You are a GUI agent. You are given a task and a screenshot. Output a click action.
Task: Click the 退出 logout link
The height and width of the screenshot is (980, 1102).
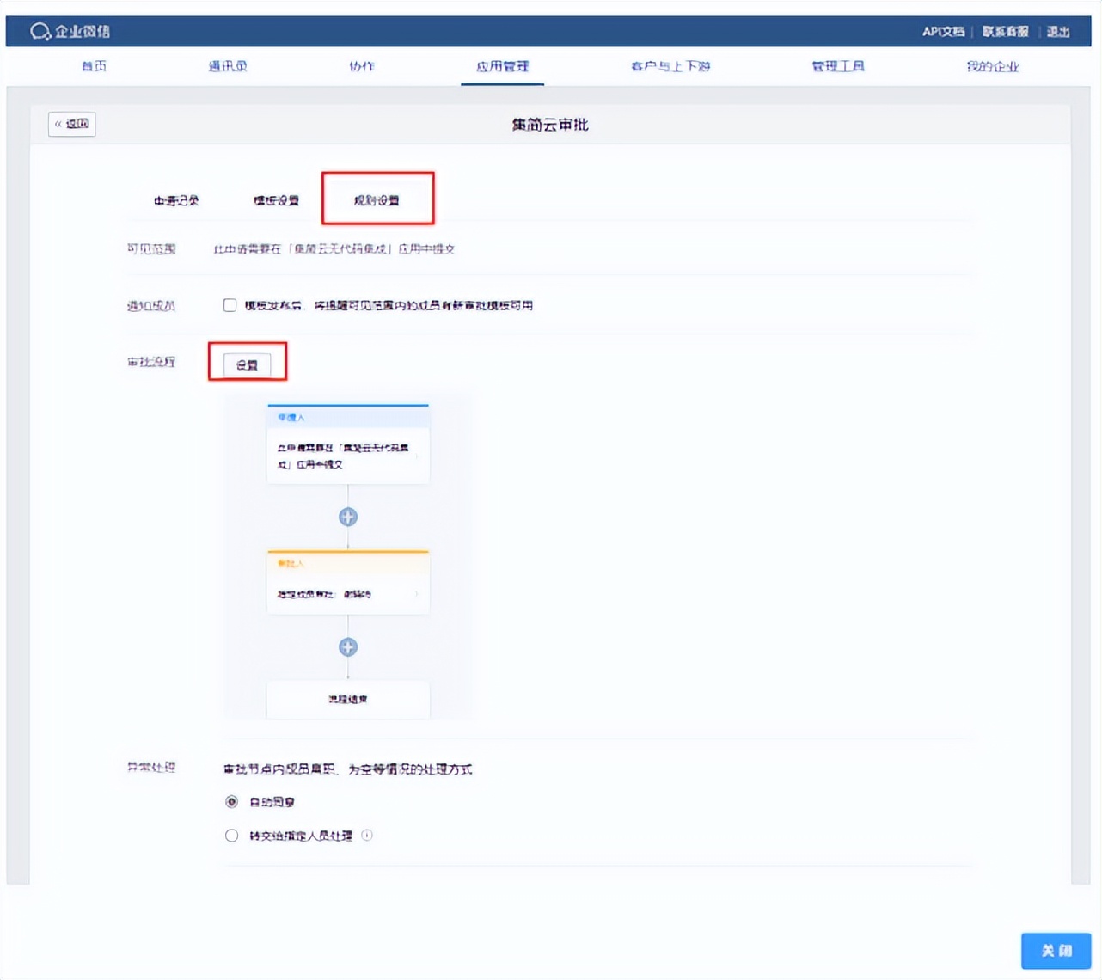pyautogui.click(x=1057, y=31)
